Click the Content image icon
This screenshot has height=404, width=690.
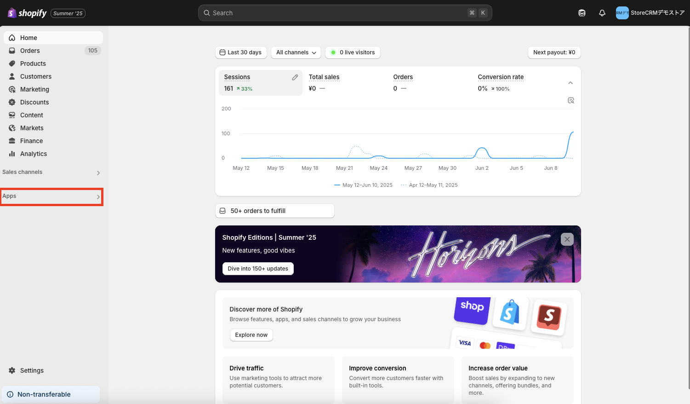tap(12, 115)
